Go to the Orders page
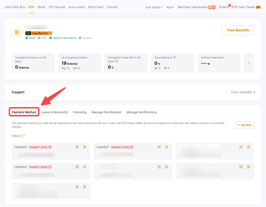Viewport: 266px width, 207px height. point(223,7)
